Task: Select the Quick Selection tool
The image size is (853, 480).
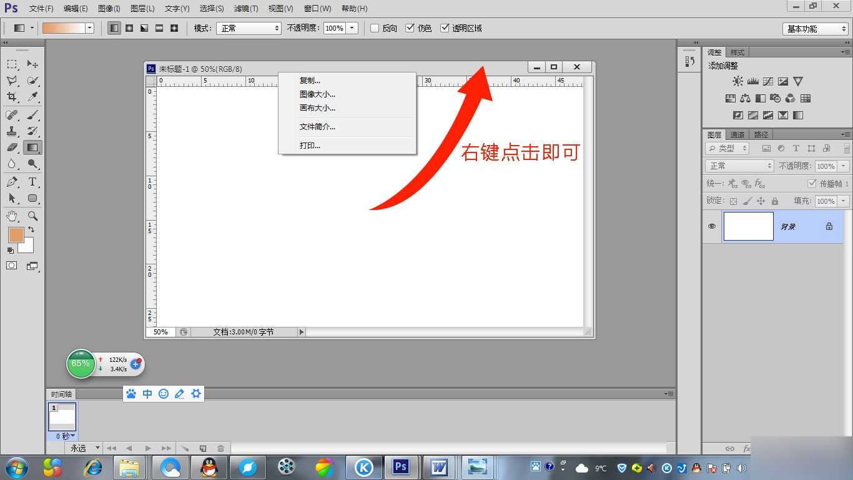Action: [x=32, y=81]
